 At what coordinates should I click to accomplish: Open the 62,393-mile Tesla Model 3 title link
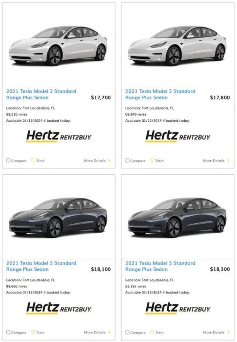coord(160,266)
